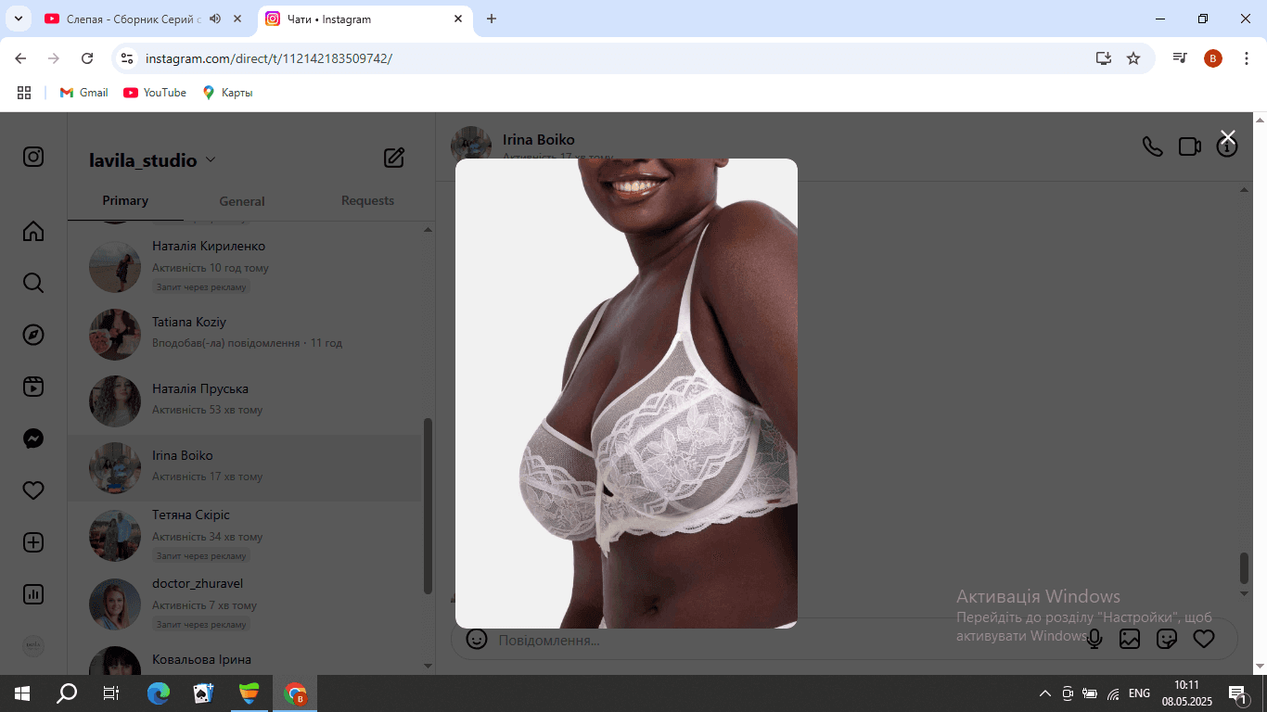Choose a sticker or GIF icon
This screenshot has height=712, width=1267.
pos(1167,639)
